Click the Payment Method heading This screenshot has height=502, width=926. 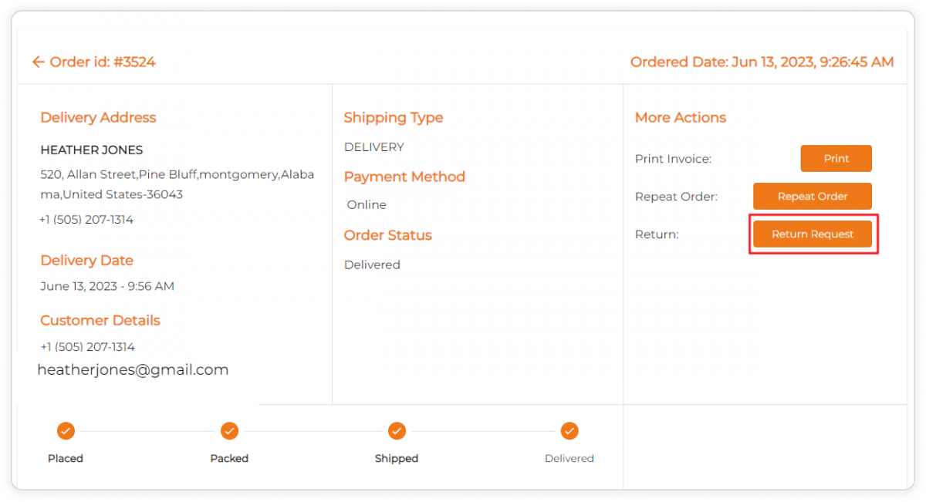pyautogui.click(x=404, y=177)
